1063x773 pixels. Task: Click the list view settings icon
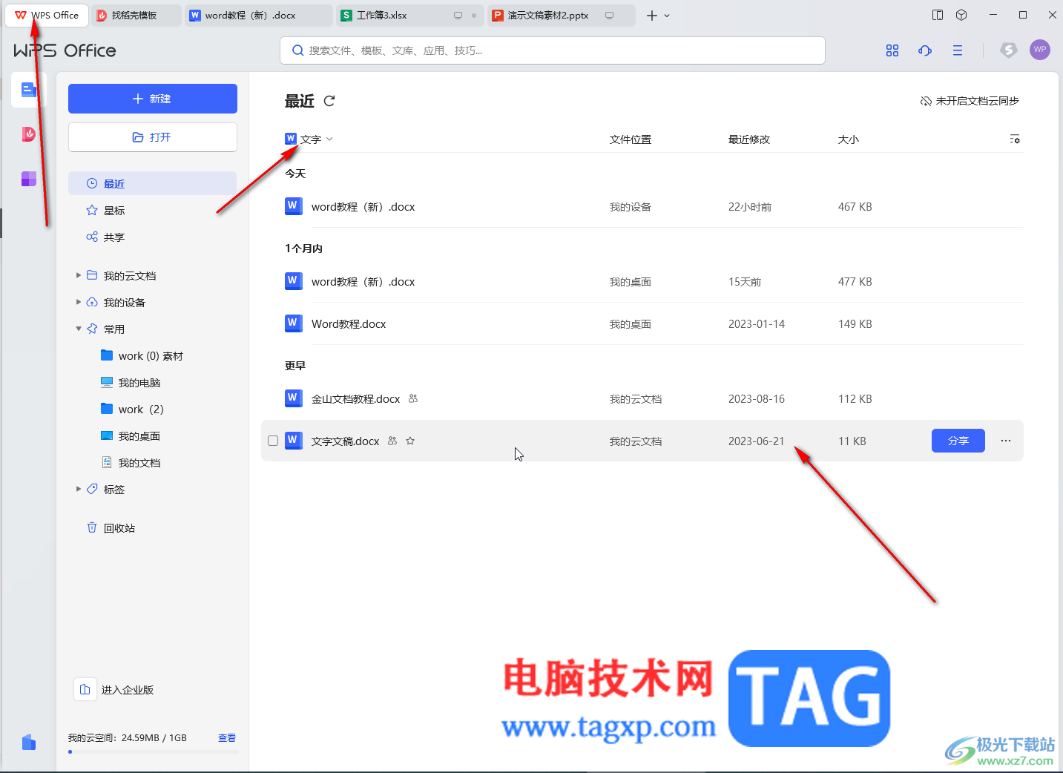tap(1015, 139)
